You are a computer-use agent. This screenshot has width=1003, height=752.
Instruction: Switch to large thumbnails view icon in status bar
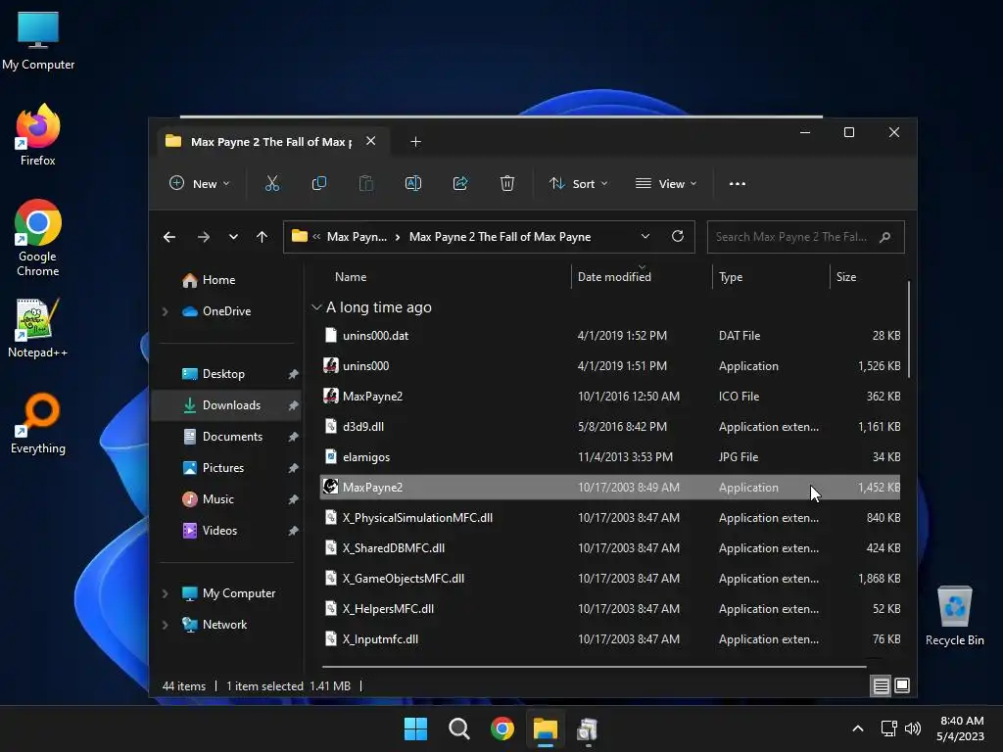coord(902,686)
